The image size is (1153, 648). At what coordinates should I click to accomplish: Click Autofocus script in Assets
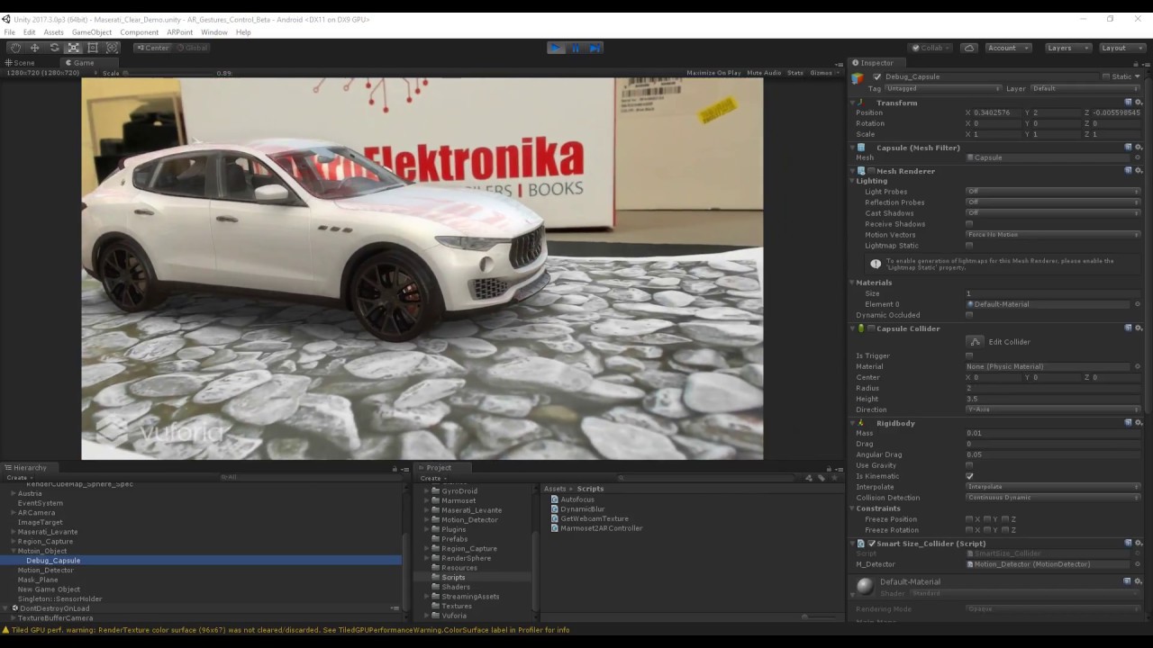coord(576,499)
